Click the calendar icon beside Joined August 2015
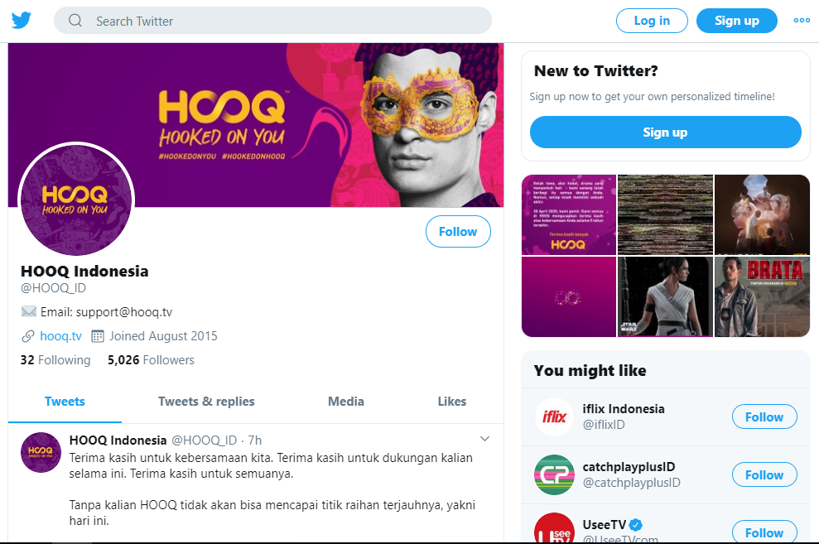This screenshot has width=819, height=544. [x=96, y=336]
